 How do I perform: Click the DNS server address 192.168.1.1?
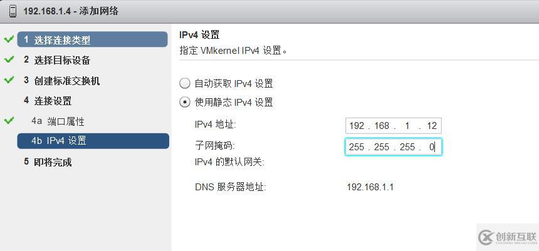pyautogui.click(x=370, y=187)
